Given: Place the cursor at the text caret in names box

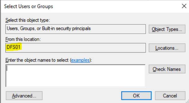Looking at the screenshot, I should tap(7, 68).
